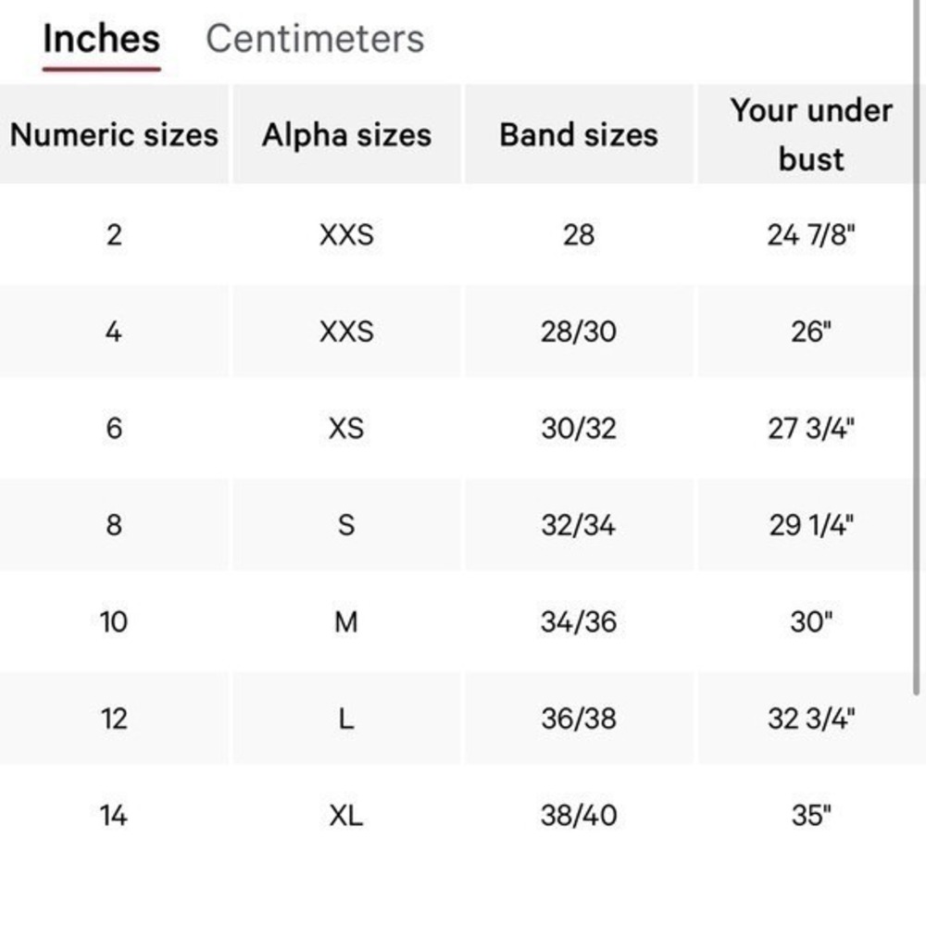The width and height of the screenshot is (926, 926).
Task: Click alpha size XL in the table
Action: (x=346, y=815)
